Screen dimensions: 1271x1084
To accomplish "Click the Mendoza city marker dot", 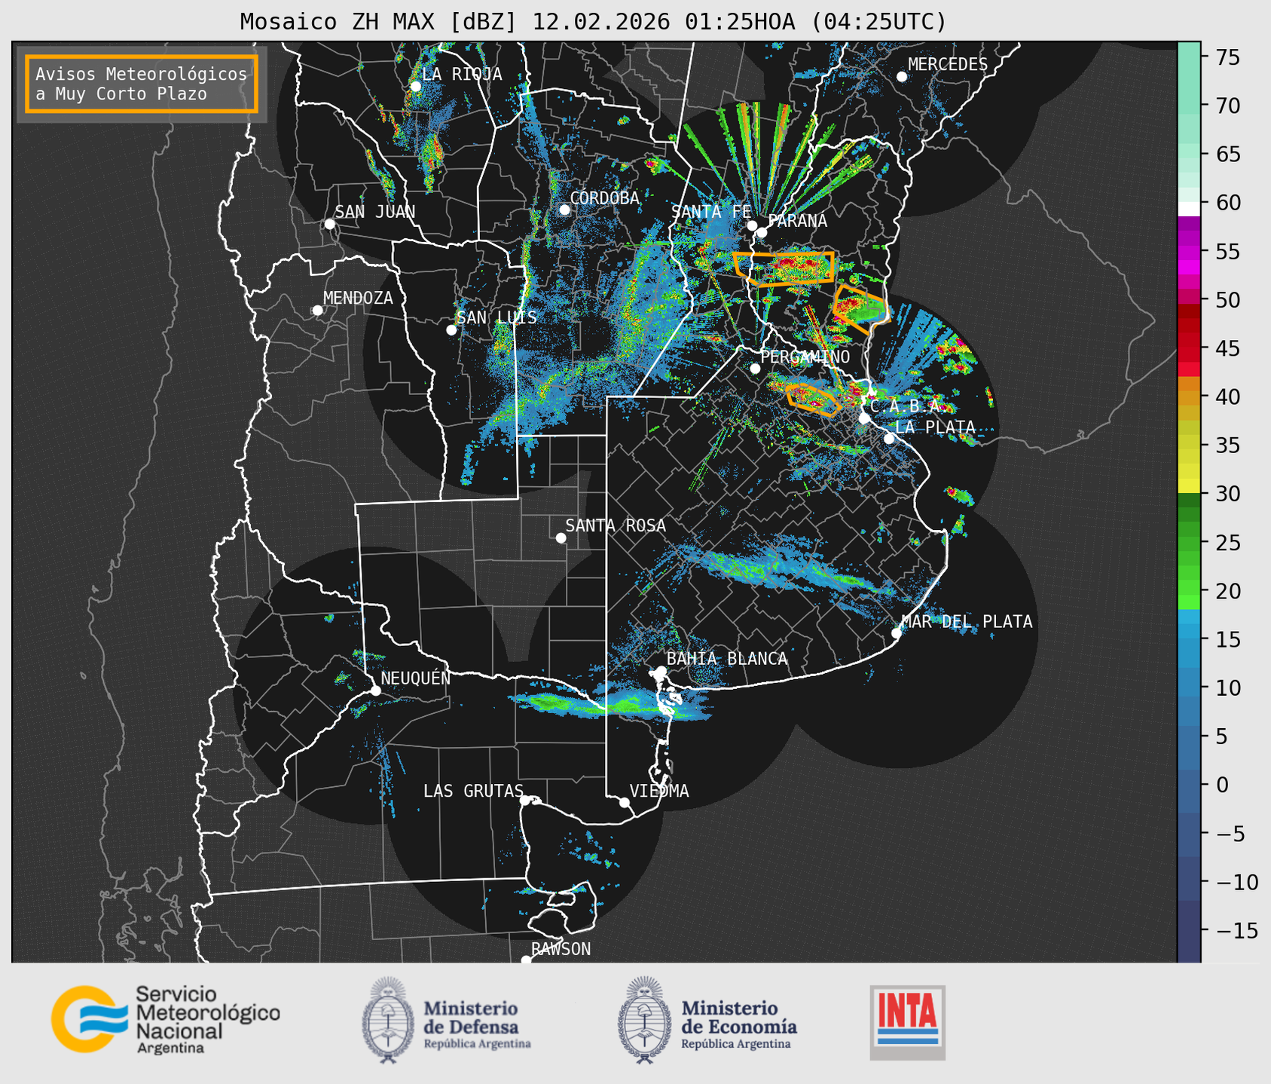I will [x=318, y=310].
